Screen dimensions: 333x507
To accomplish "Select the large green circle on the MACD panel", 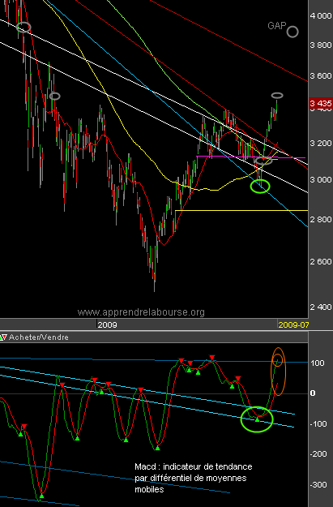I will coord(257,419).
